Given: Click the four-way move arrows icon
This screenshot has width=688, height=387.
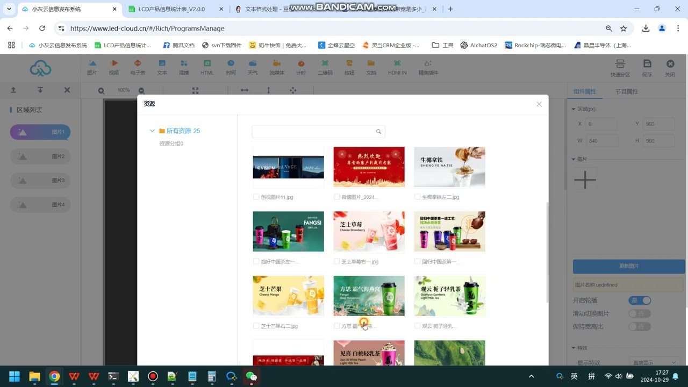Looking at the screenshot, I should coord(293,90).
